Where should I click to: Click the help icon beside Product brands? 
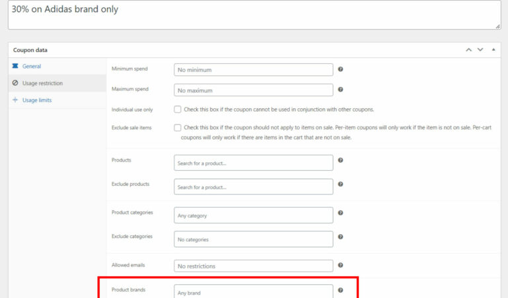[340, 289]
